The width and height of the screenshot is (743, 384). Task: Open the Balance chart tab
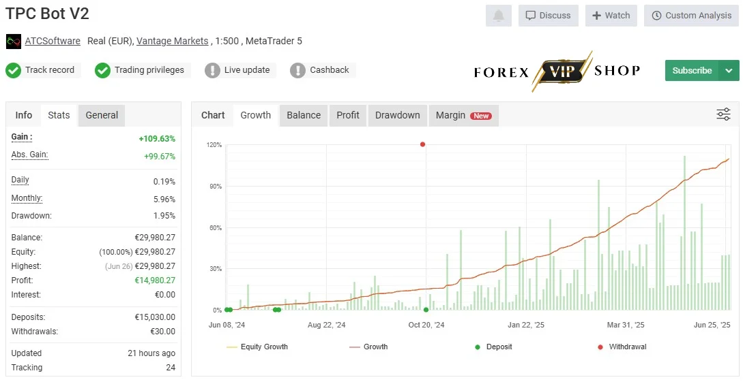tap(304, 115)
